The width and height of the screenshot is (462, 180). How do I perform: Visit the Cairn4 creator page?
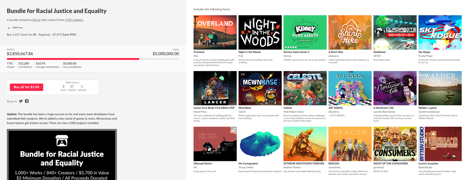(242, 112)
